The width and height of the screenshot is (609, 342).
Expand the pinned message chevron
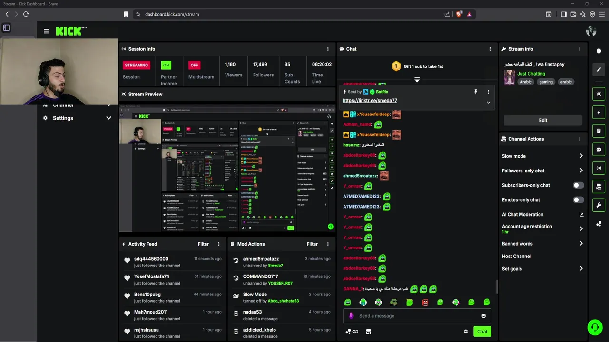488,102
